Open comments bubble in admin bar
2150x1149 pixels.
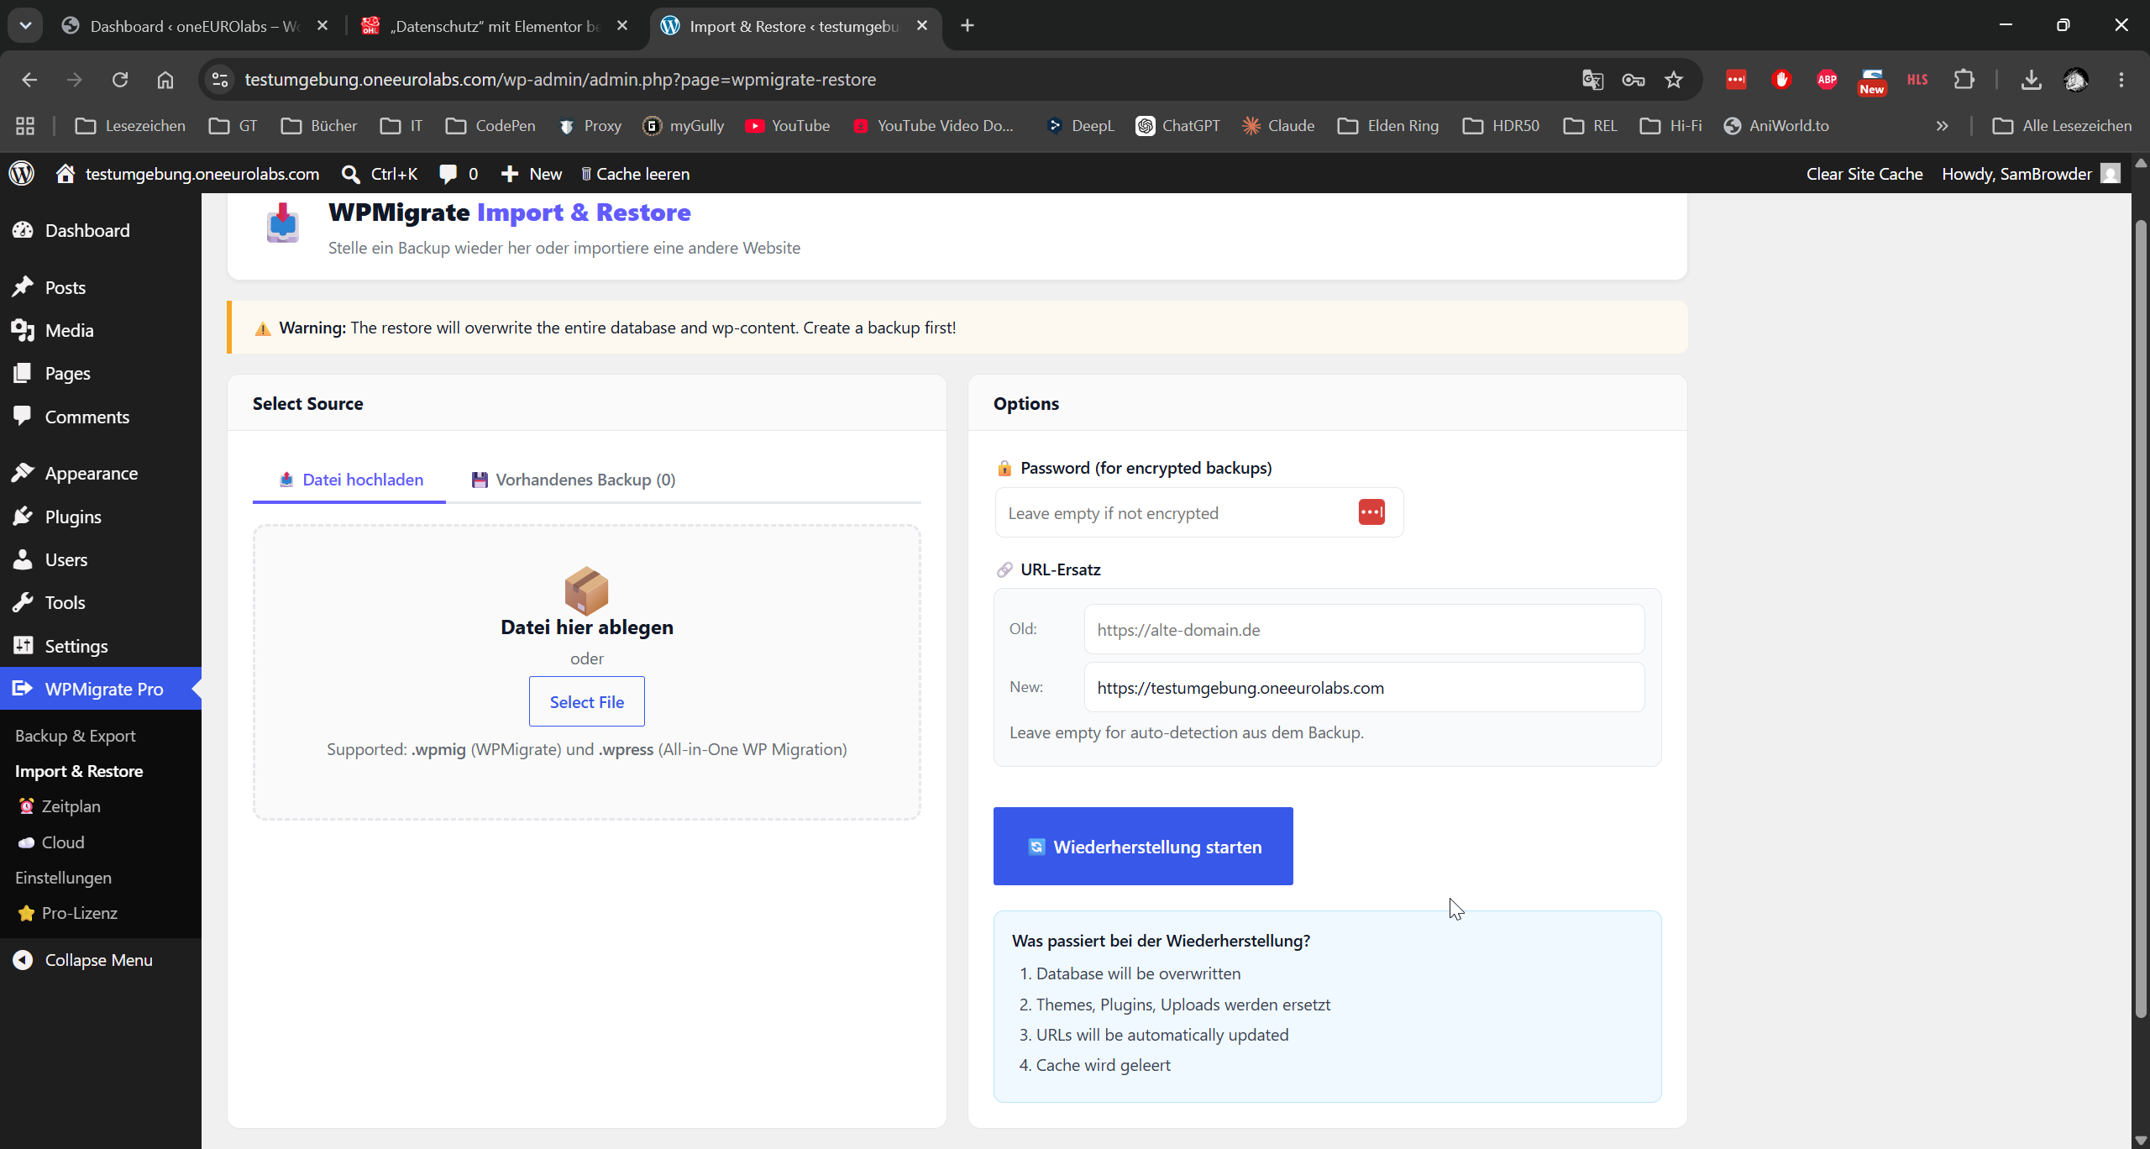tap(459, 174)
